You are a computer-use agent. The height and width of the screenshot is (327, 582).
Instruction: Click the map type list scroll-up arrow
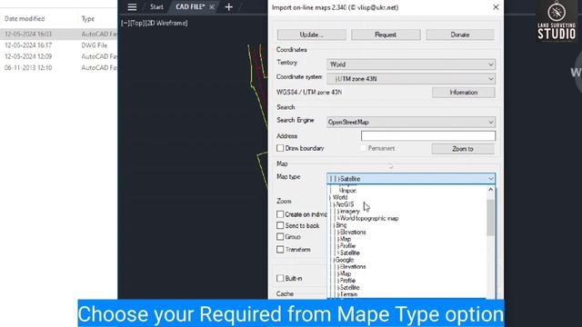491,190
